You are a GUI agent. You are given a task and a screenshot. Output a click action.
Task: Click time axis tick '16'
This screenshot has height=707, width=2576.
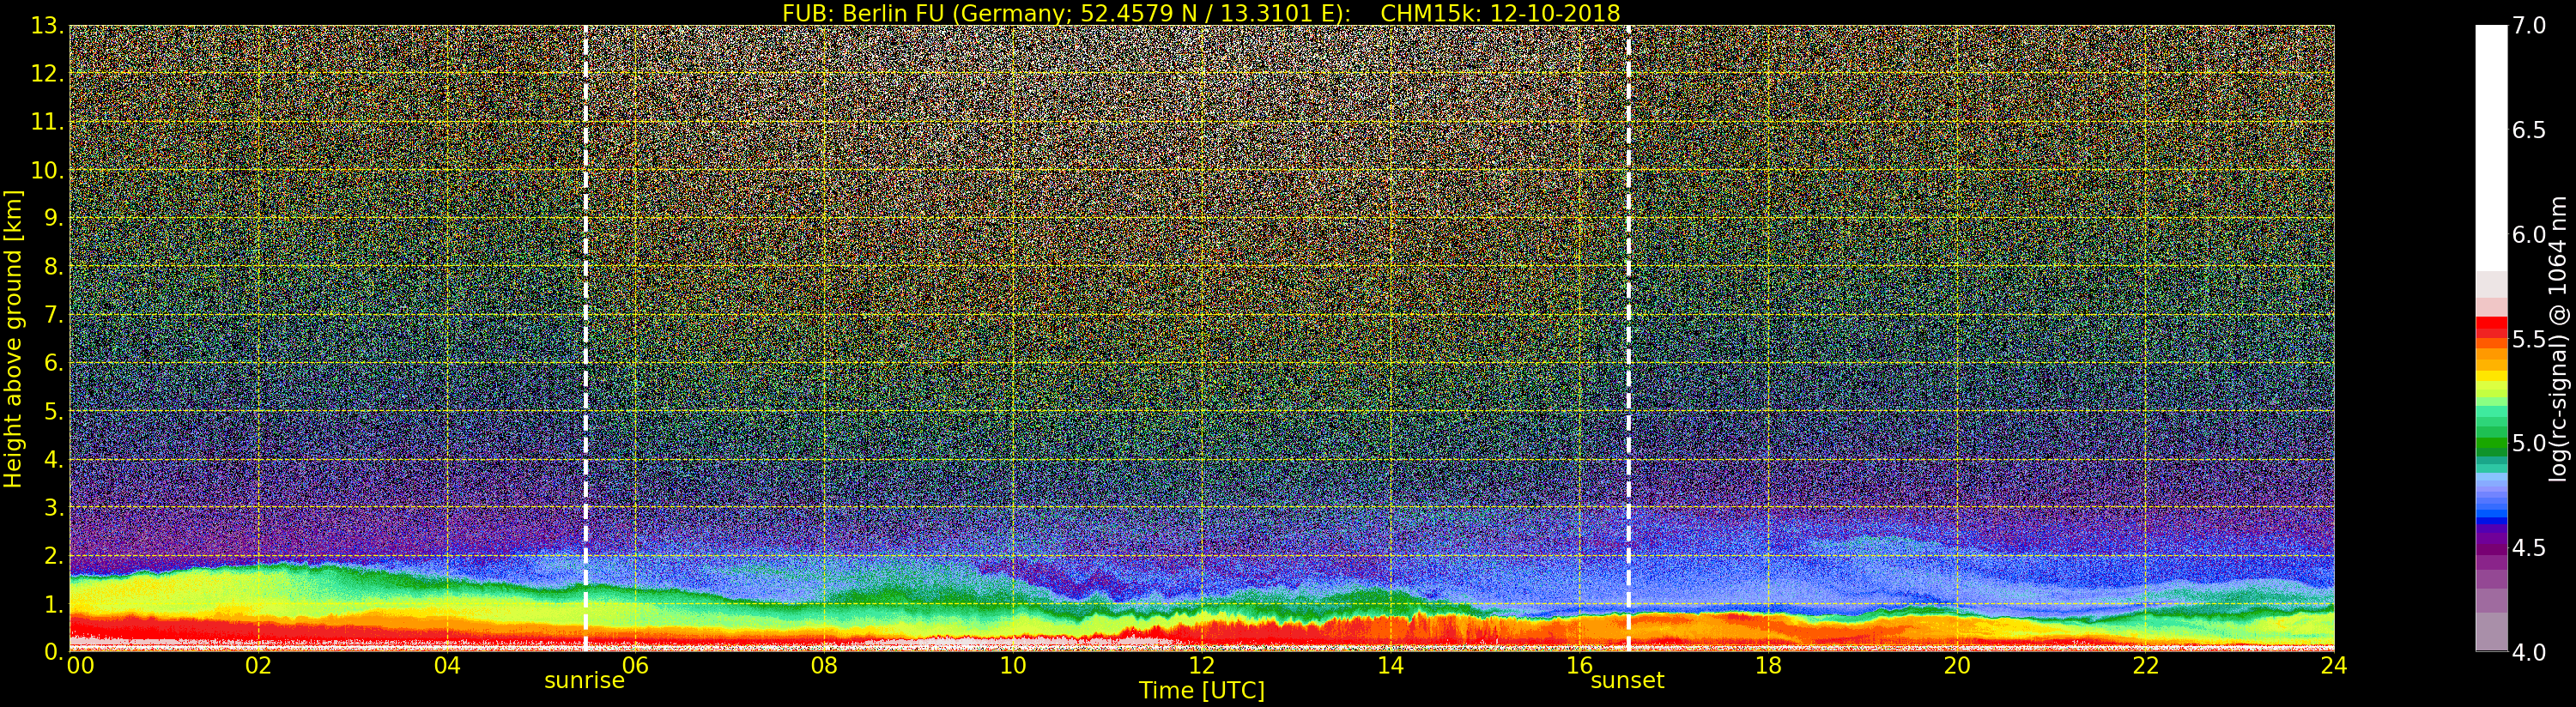point(1579,666)
